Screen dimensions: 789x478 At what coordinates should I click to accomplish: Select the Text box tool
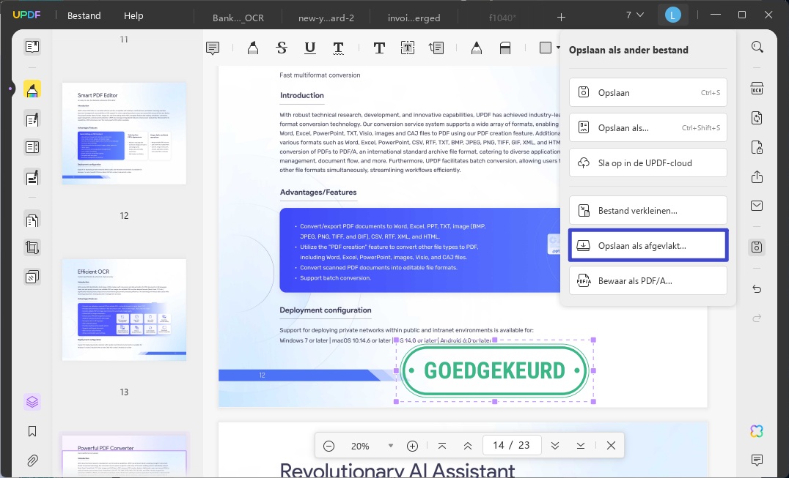(x=407, y=48)
